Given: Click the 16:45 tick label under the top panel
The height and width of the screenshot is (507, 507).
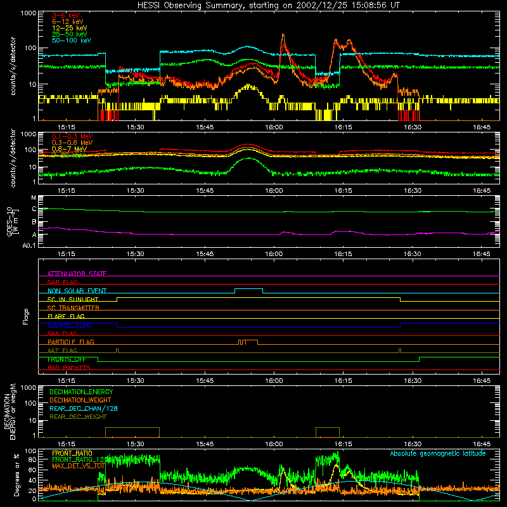Looking at the screenshot, I should click(x=482, y=127).
